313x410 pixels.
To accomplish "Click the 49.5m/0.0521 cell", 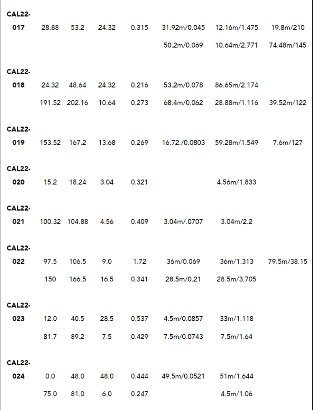I will click(x=183, y=376).
